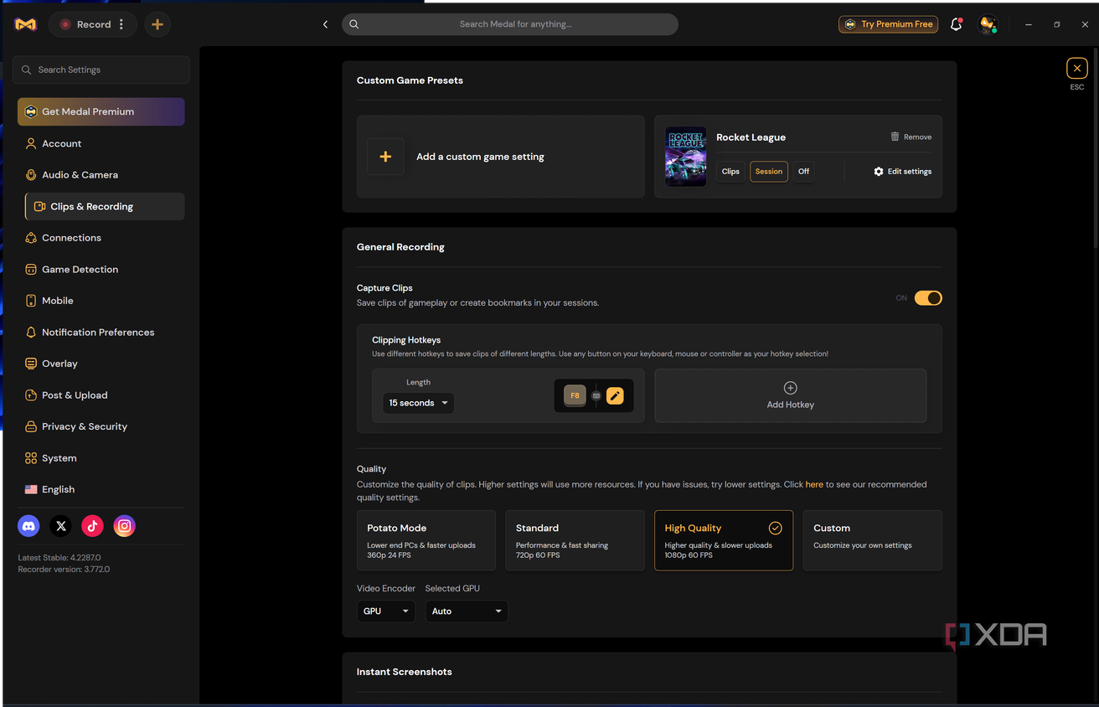The width and height of the screenshot is (1099, 707).
Task: Click the plus icon beside Record
Action: click(157, 24)
